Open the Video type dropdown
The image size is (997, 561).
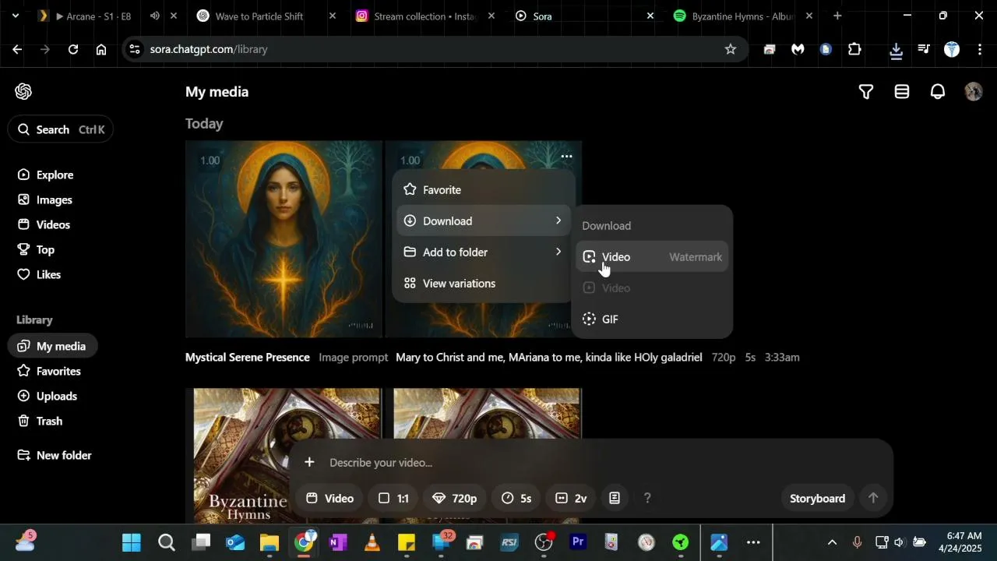[329, 498]
